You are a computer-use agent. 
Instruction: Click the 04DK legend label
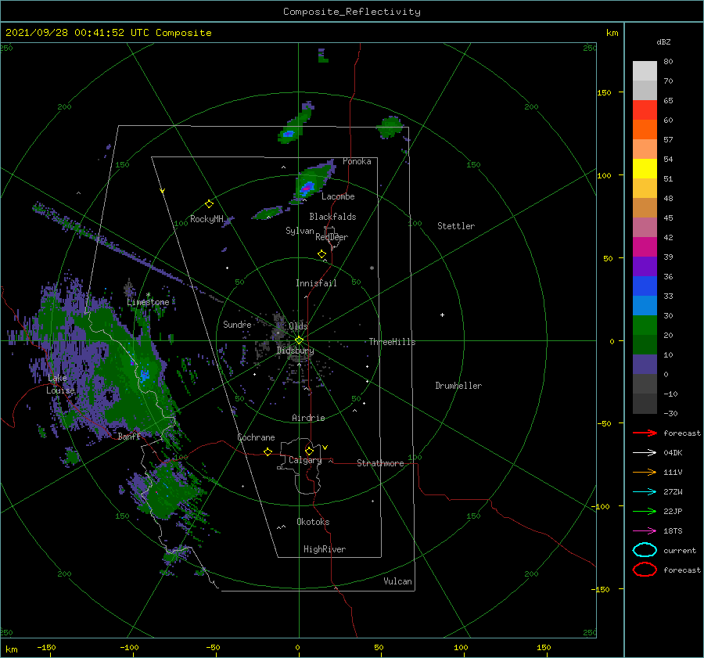673,452
